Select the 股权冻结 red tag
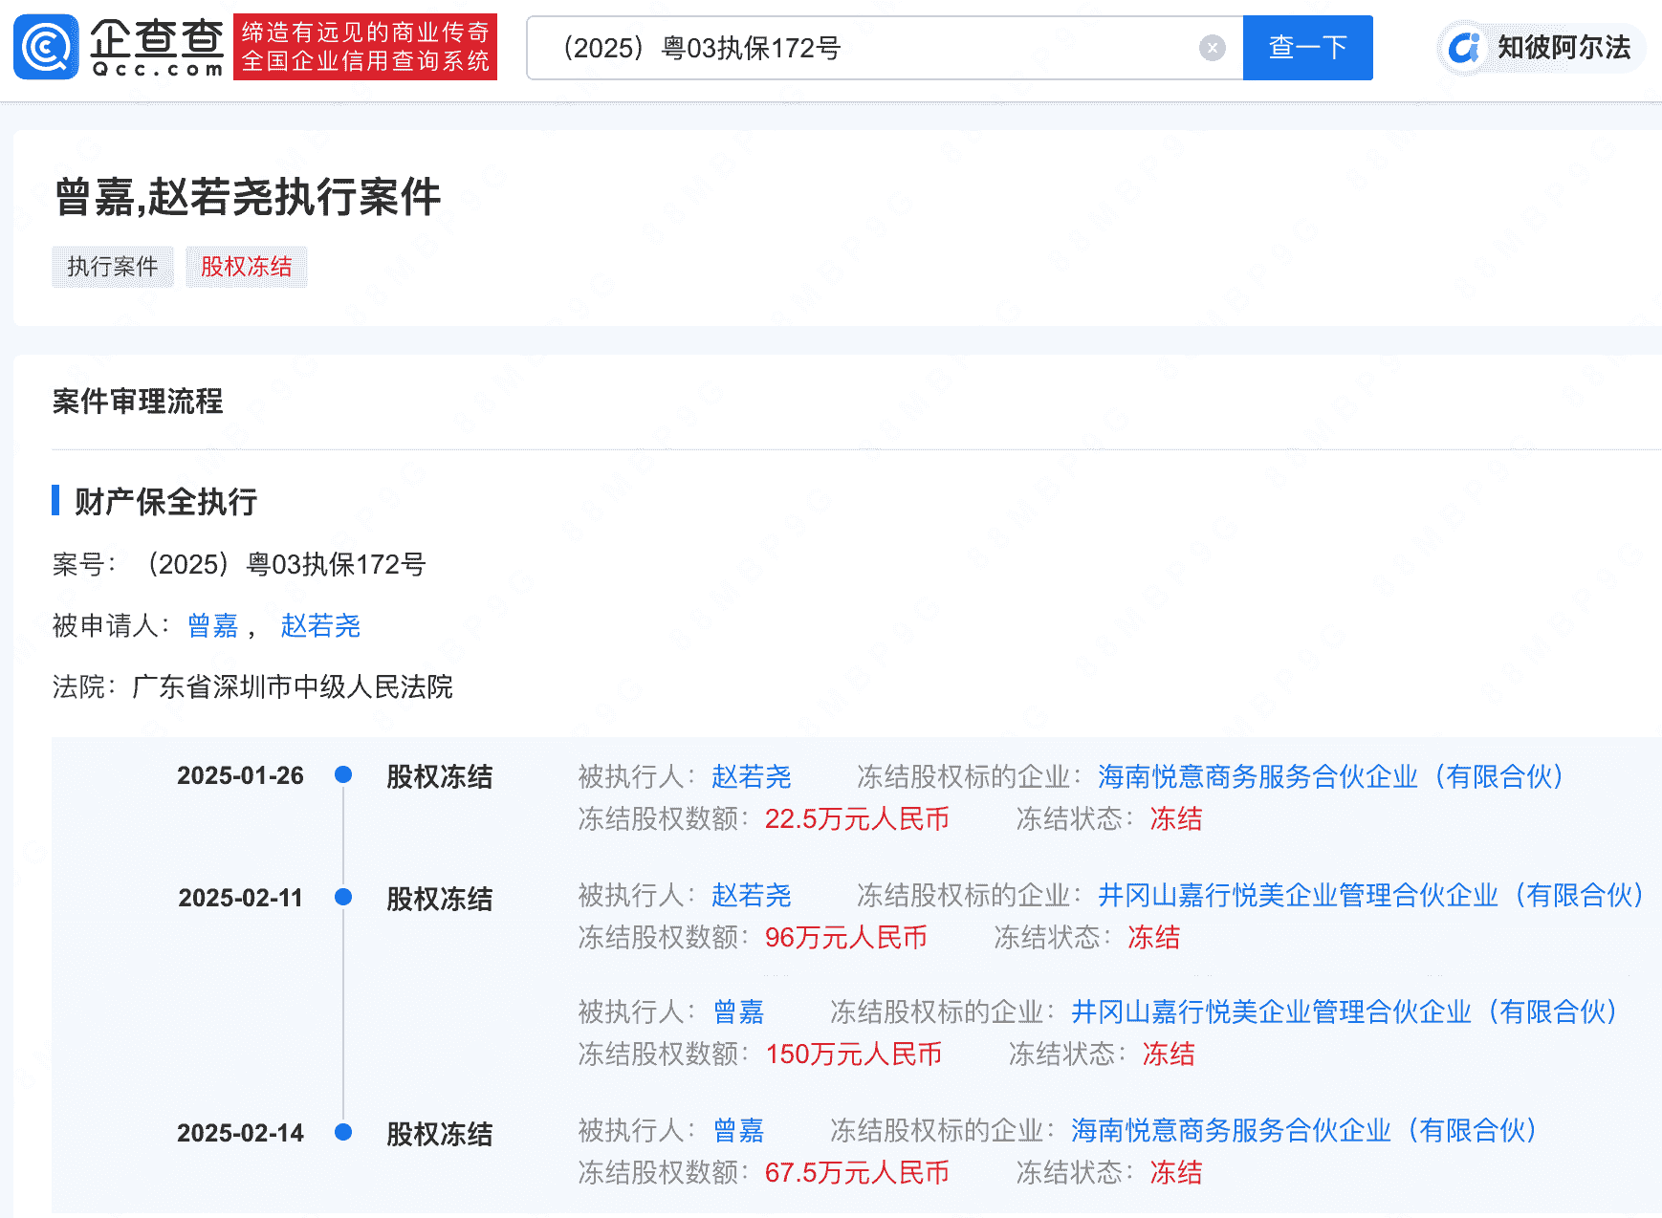 click(x=246, y=267)
